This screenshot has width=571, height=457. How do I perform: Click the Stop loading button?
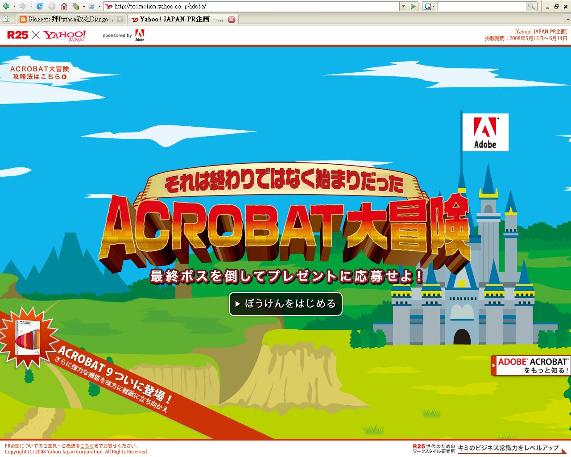52,6
